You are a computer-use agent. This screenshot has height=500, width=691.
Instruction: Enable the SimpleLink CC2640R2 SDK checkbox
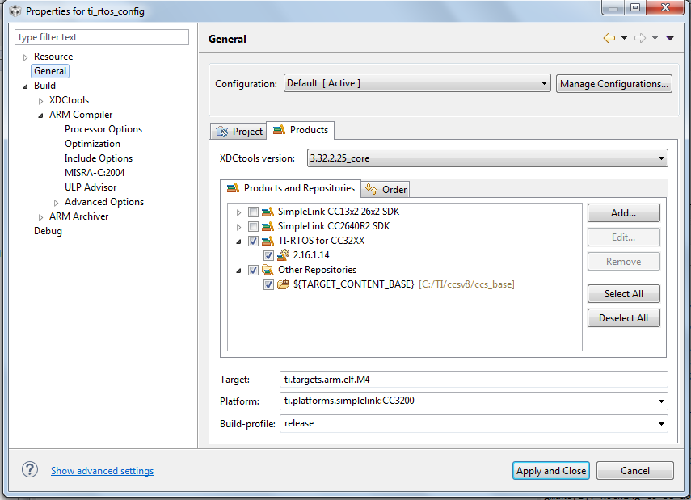253,227
